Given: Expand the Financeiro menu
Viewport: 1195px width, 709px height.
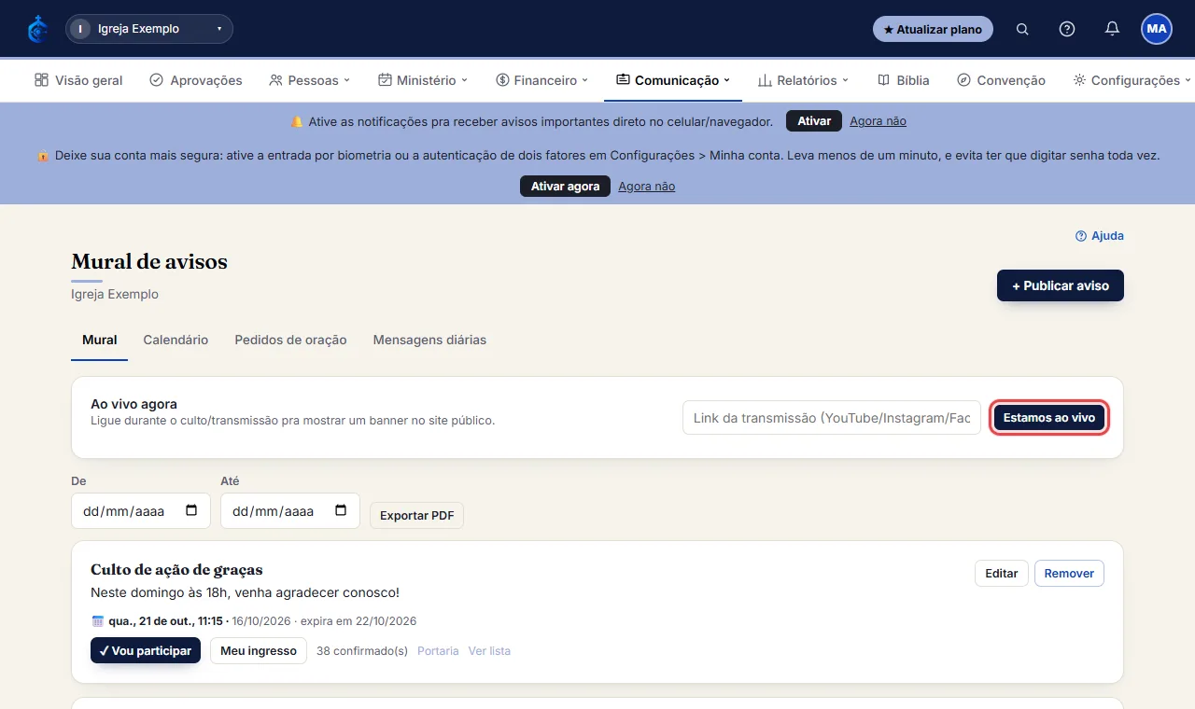Looking at the screenshot, I should (x=542, y=80).
